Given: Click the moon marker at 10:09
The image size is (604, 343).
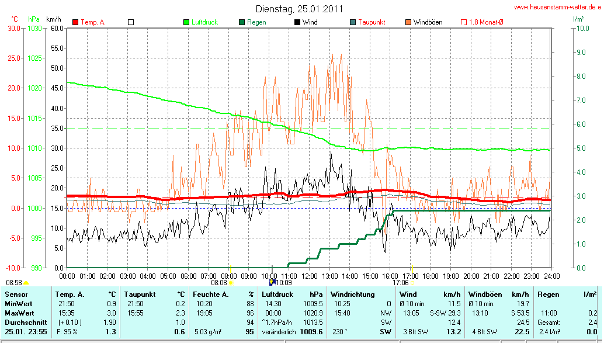Looking at the screenshot, I should pyautogui.click(x=272, y=283).
